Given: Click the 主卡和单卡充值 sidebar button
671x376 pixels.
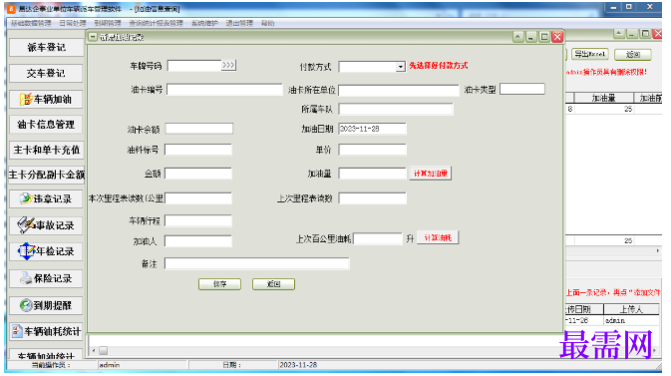Looking at the screenshot, I should pyautogui.click(x=46, y=150).
